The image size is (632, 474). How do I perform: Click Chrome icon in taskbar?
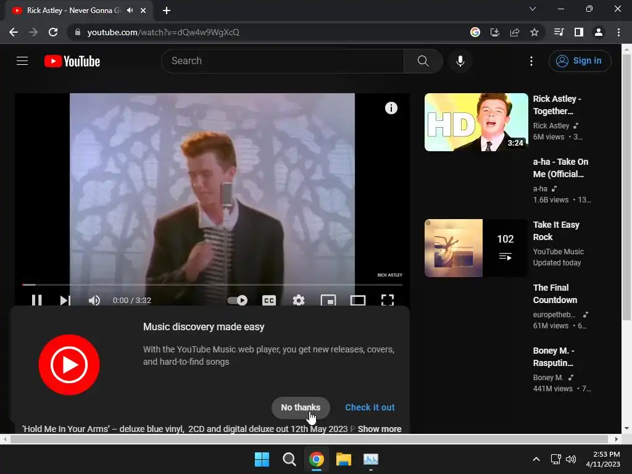pos(317,459)
